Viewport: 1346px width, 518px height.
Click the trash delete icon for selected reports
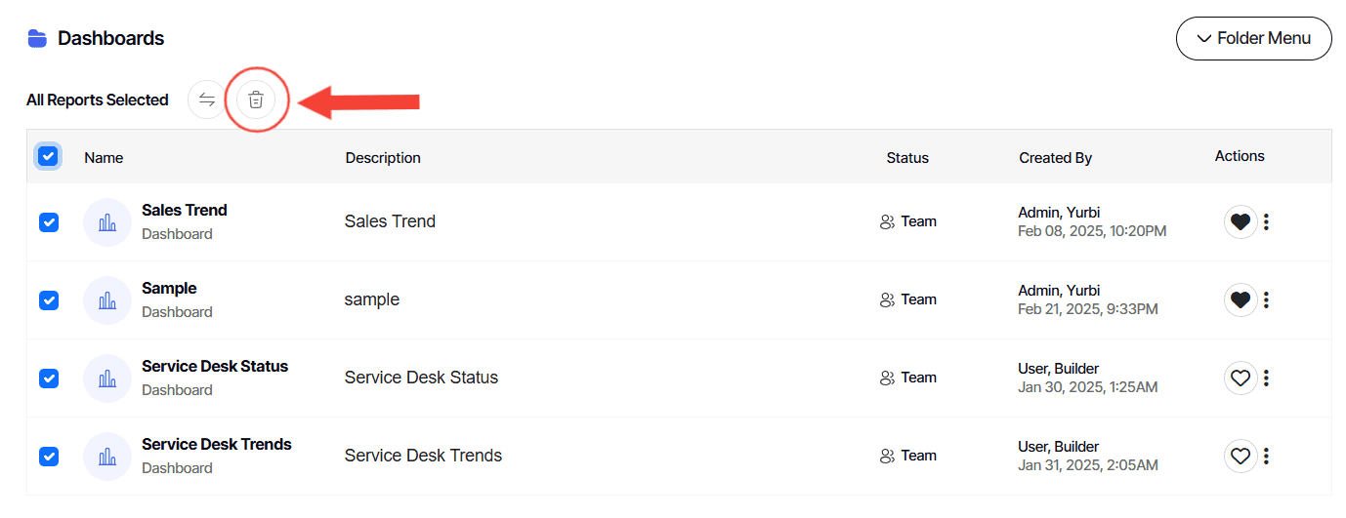256,100
